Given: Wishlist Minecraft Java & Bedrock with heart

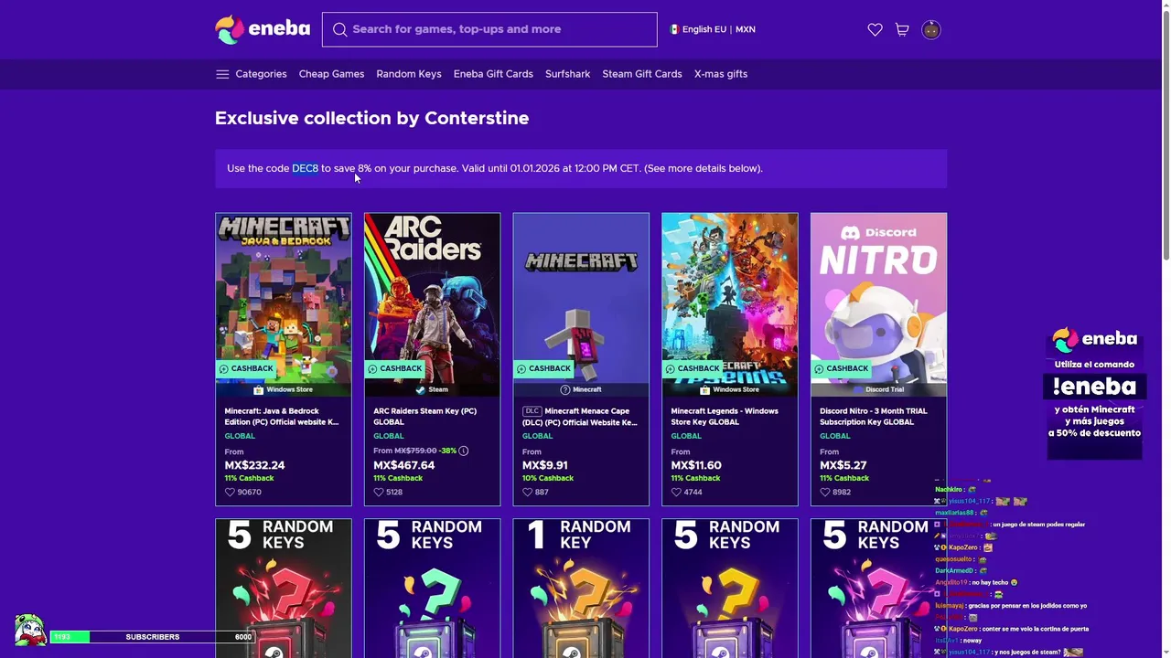Looking at the screenshot, I should coord(231,492).
